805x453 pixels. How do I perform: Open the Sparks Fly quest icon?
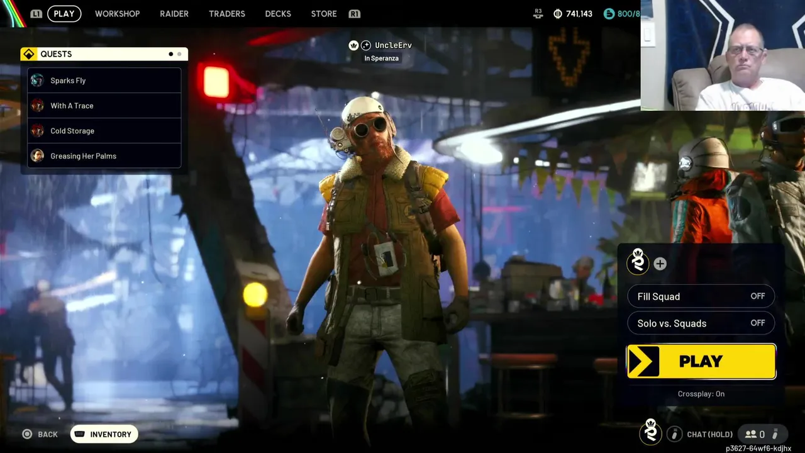pos(37,81)
